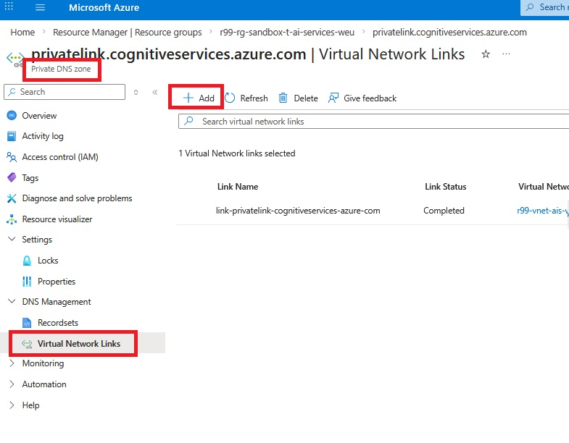Open the Azure portal hamburger menu
This screenshot has height=443, width=569.
[40, 8]
